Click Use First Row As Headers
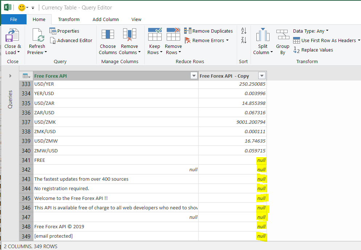The height and width of the screenshot is (250, 361). click(x=324, y=41)
